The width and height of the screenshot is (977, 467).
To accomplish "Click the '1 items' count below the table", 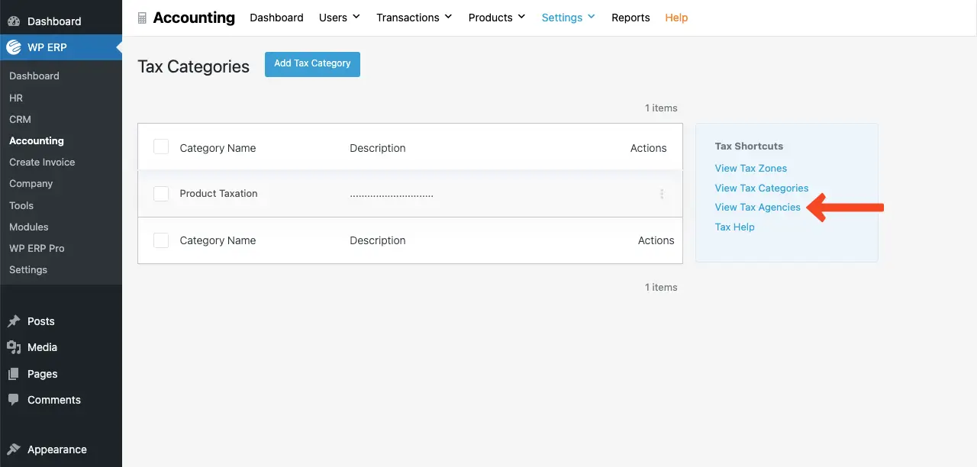I will [x=661, y=287].
